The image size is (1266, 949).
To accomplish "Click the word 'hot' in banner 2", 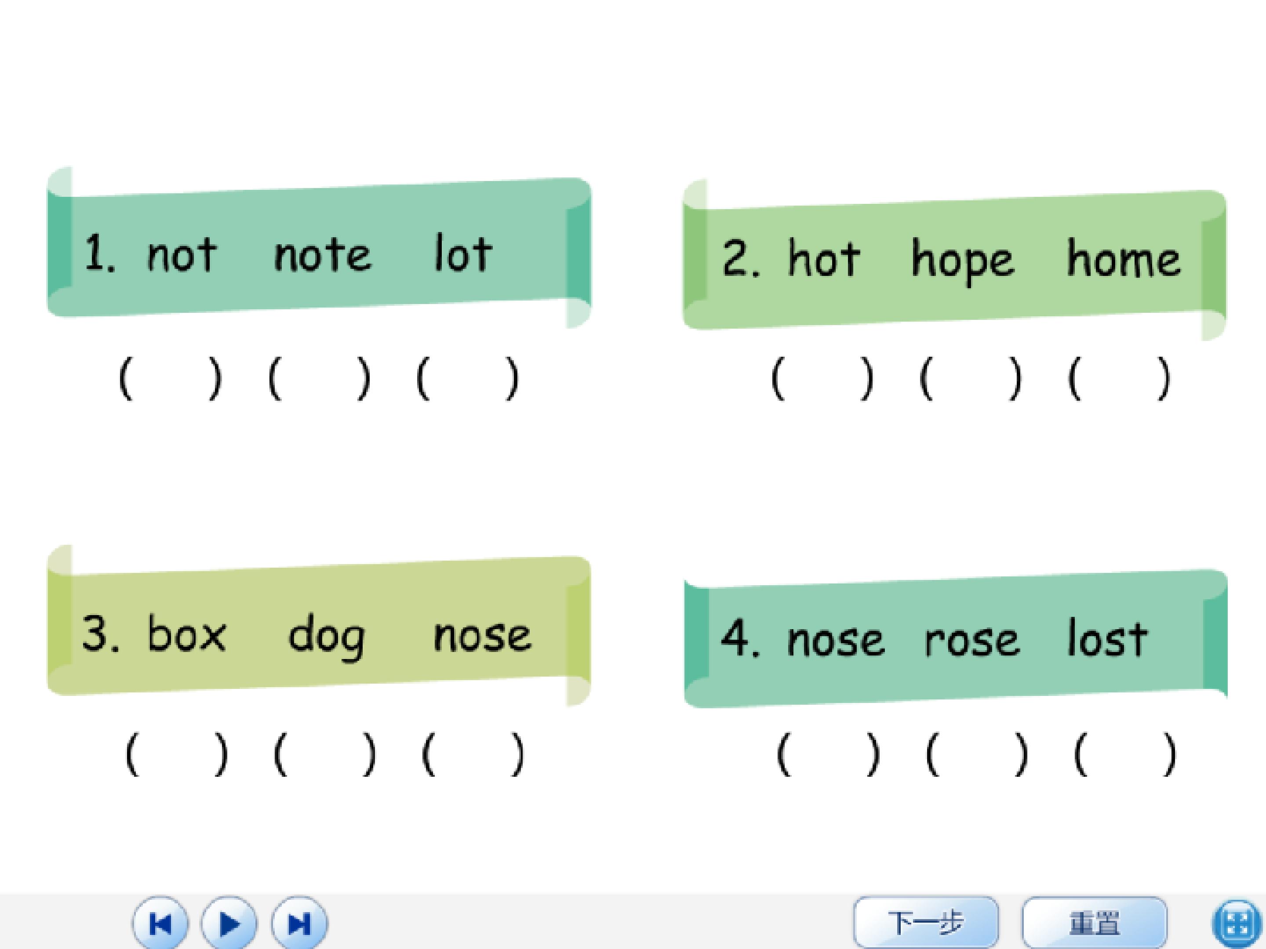I will (824, 258).
